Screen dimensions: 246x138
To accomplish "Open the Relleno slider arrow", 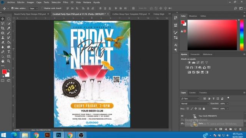I will [x=228, y=108].
